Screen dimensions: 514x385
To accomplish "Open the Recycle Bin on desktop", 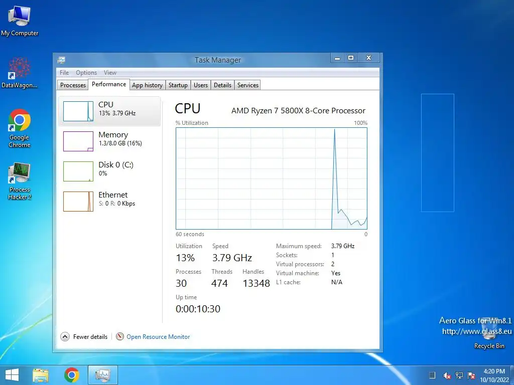I will 489,334.
